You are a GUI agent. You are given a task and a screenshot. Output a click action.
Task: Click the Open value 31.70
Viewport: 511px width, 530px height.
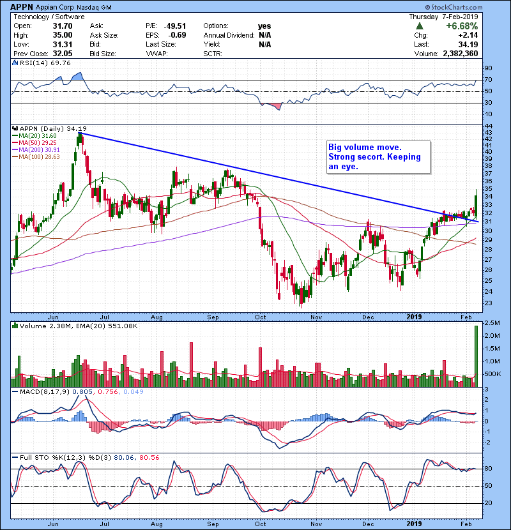point(63,26)
